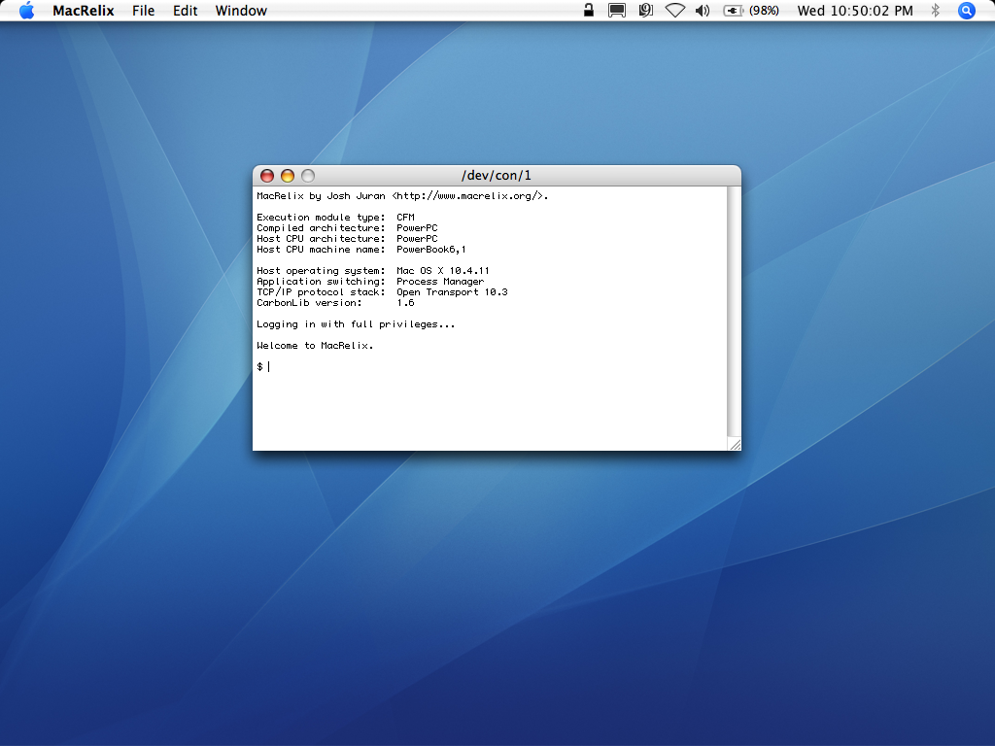Click the battery percentage (98%)
Viewport: 995px width, 746px height.
pos(764,11)
